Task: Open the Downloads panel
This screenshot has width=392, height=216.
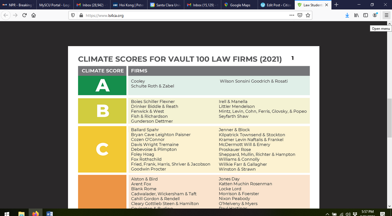Action: pyautogui.click(x=347, y=15)
